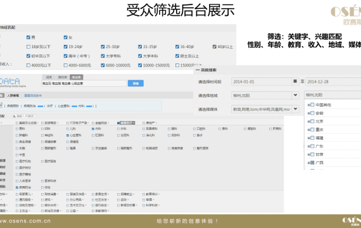Click the blue 搜索 button
This screenshot has height=228, width=361.
(136, 84)
